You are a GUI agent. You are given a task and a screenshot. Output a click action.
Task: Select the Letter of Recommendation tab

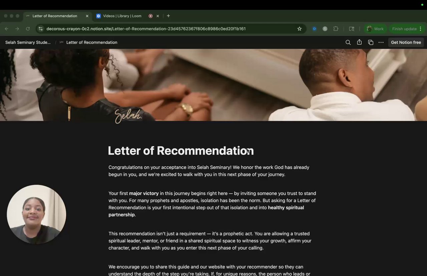click(x=55, y=16)
